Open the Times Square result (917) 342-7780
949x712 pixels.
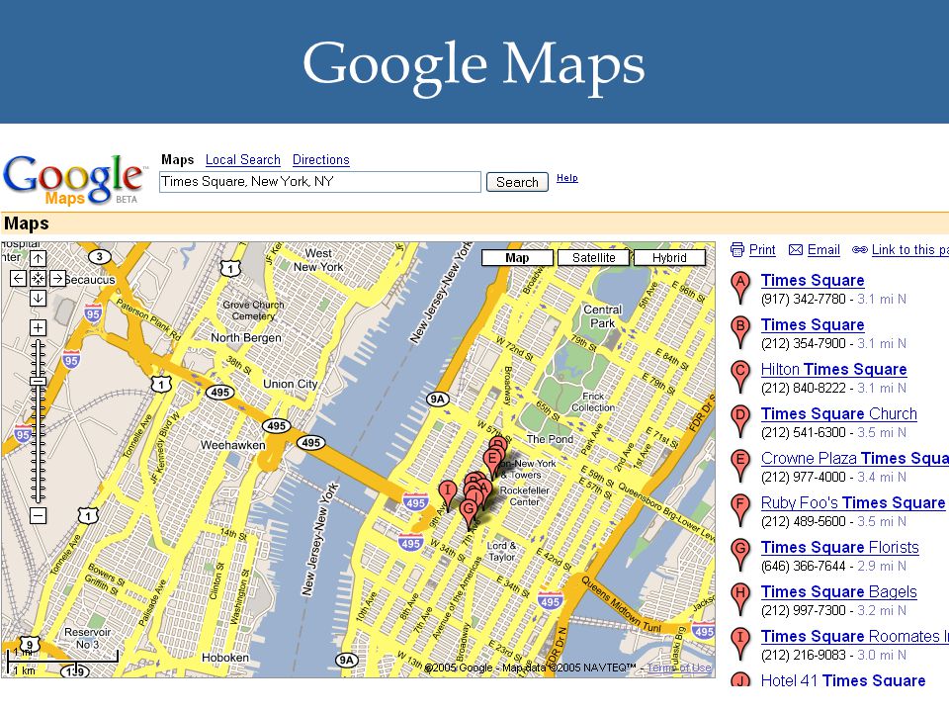coord(813,280)
